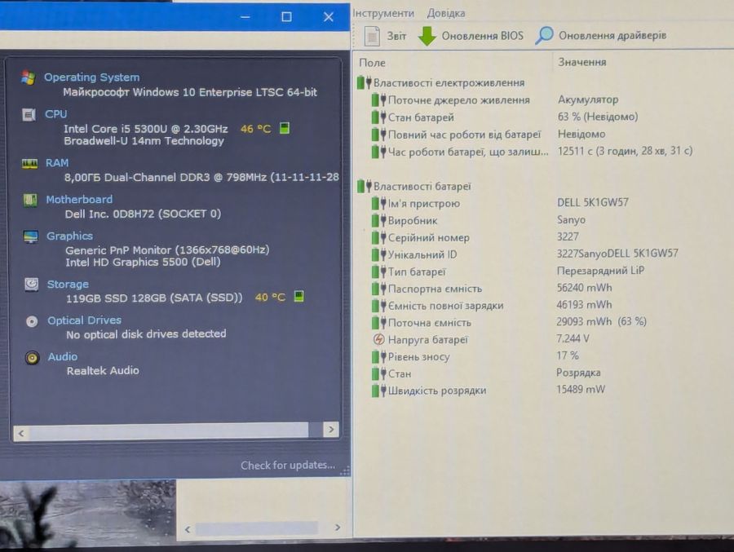Open the CPU section link
The height and width of the screenshot is (552, 734).
pos(55,114)
